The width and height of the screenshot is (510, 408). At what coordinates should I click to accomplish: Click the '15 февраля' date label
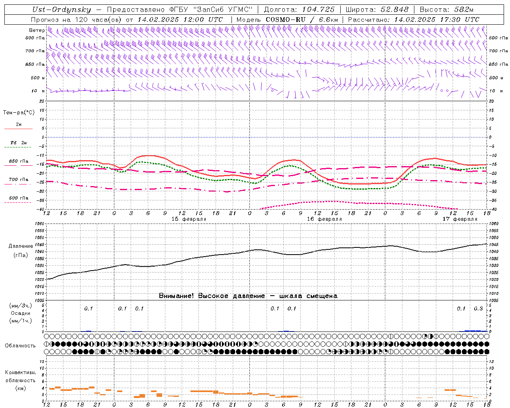pyautogui.click(x=189, y=219)
